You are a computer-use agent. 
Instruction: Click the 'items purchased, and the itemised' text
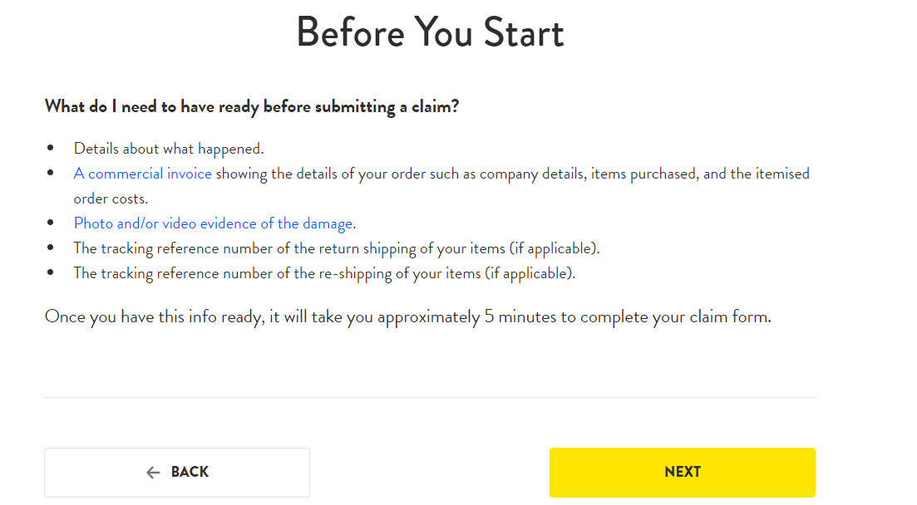[x=700, y=174]
